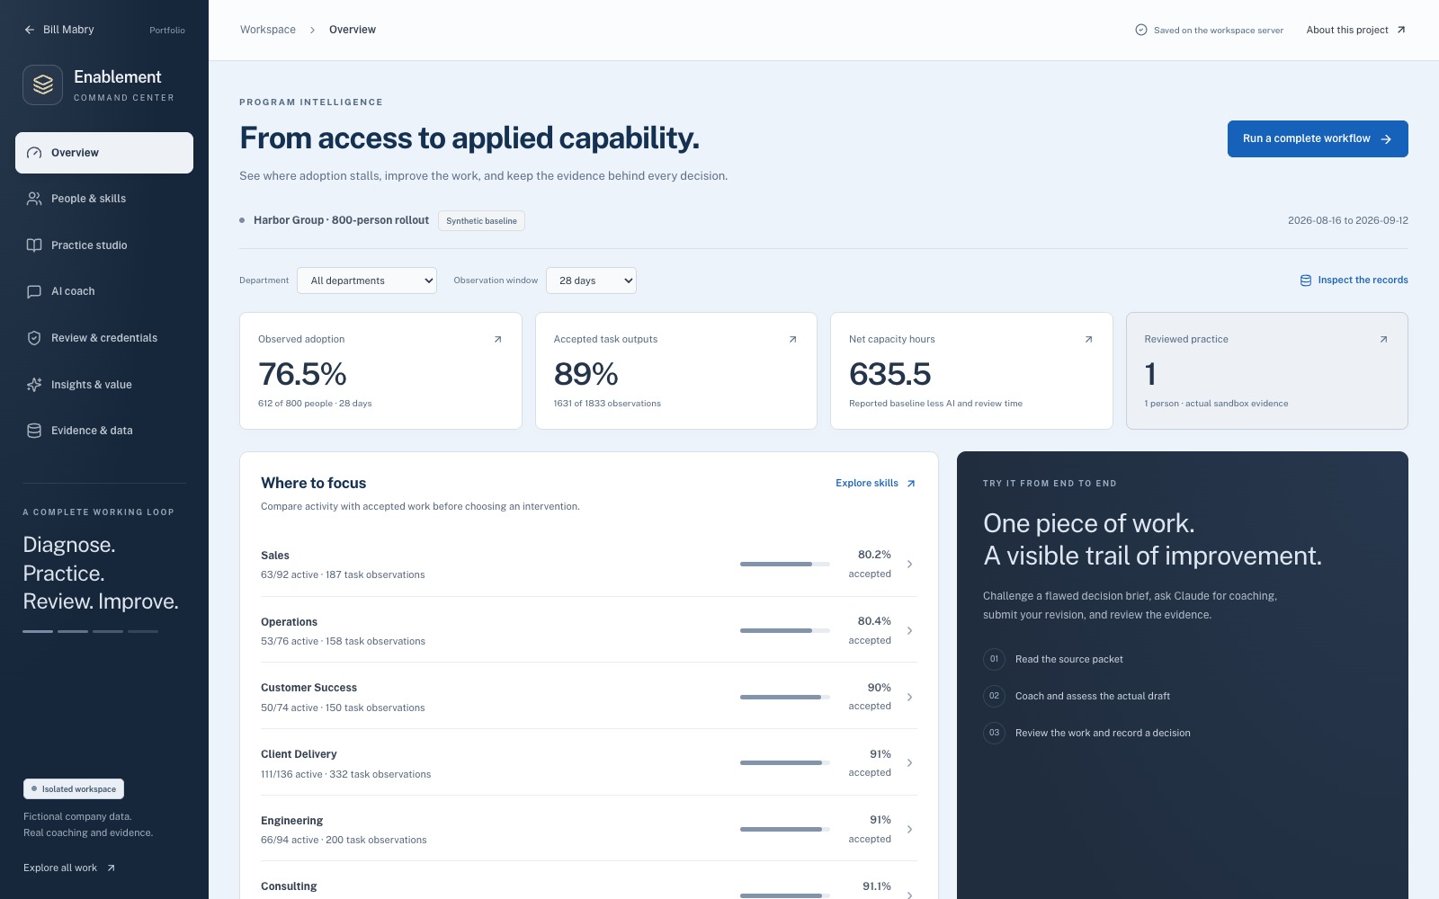Click the arrow icon beside About this project
The height and width of the screenshot is (899, 1439).
click(1400, 30)
